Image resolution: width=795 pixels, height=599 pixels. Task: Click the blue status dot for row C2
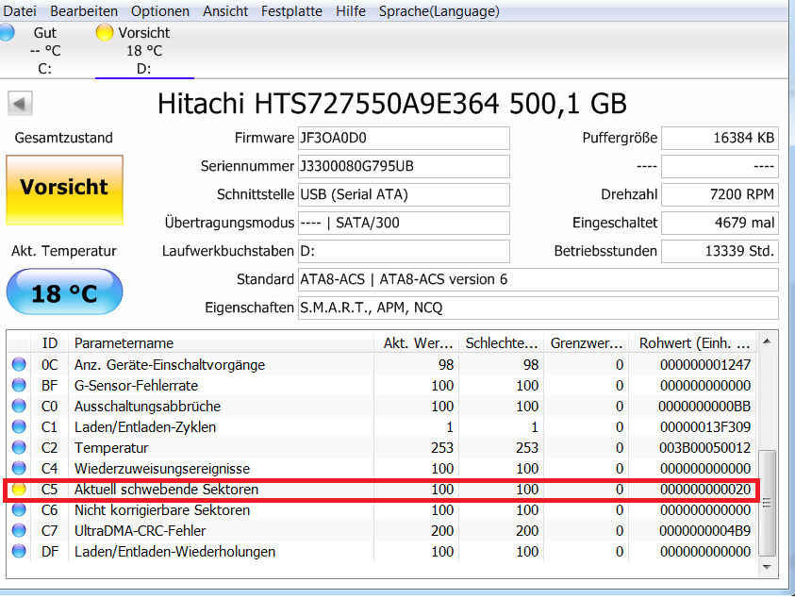tap(19, 447)
